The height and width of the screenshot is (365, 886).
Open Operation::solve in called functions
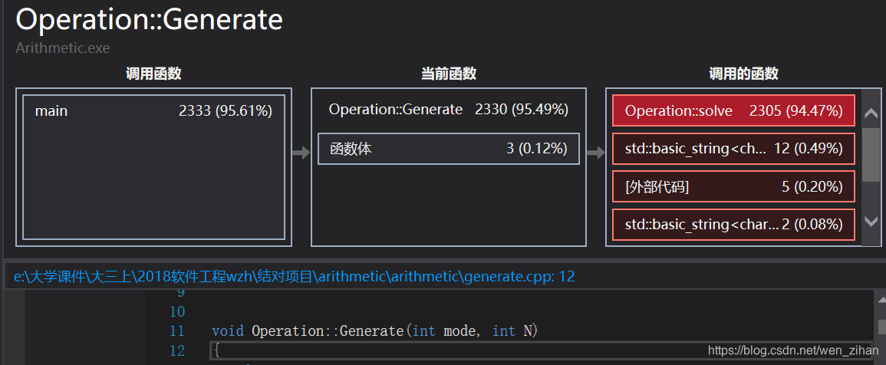point(733,110)
